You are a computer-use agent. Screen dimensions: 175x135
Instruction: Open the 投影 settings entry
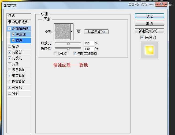point(16,93)
